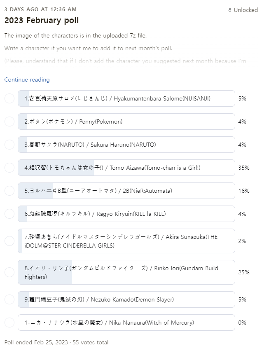The image size is (264, 346).
Task: Select radio button for Hyakumantenbara Salome
Action: [9, 98]
